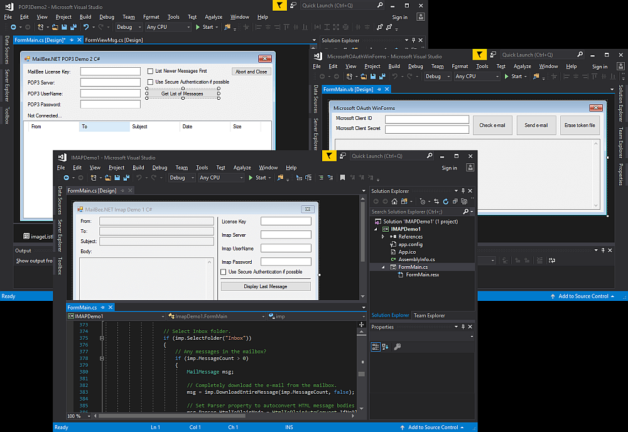Check List Newer Messages First checkbox

pos(150,71)
